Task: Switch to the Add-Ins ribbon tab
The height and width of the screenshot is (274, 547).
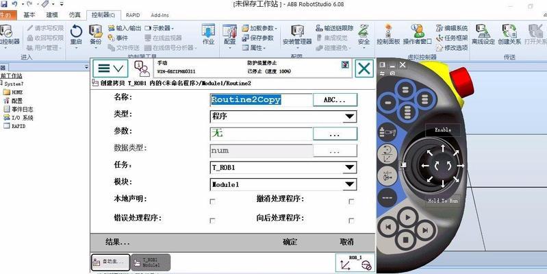Action: coord(160,15)
